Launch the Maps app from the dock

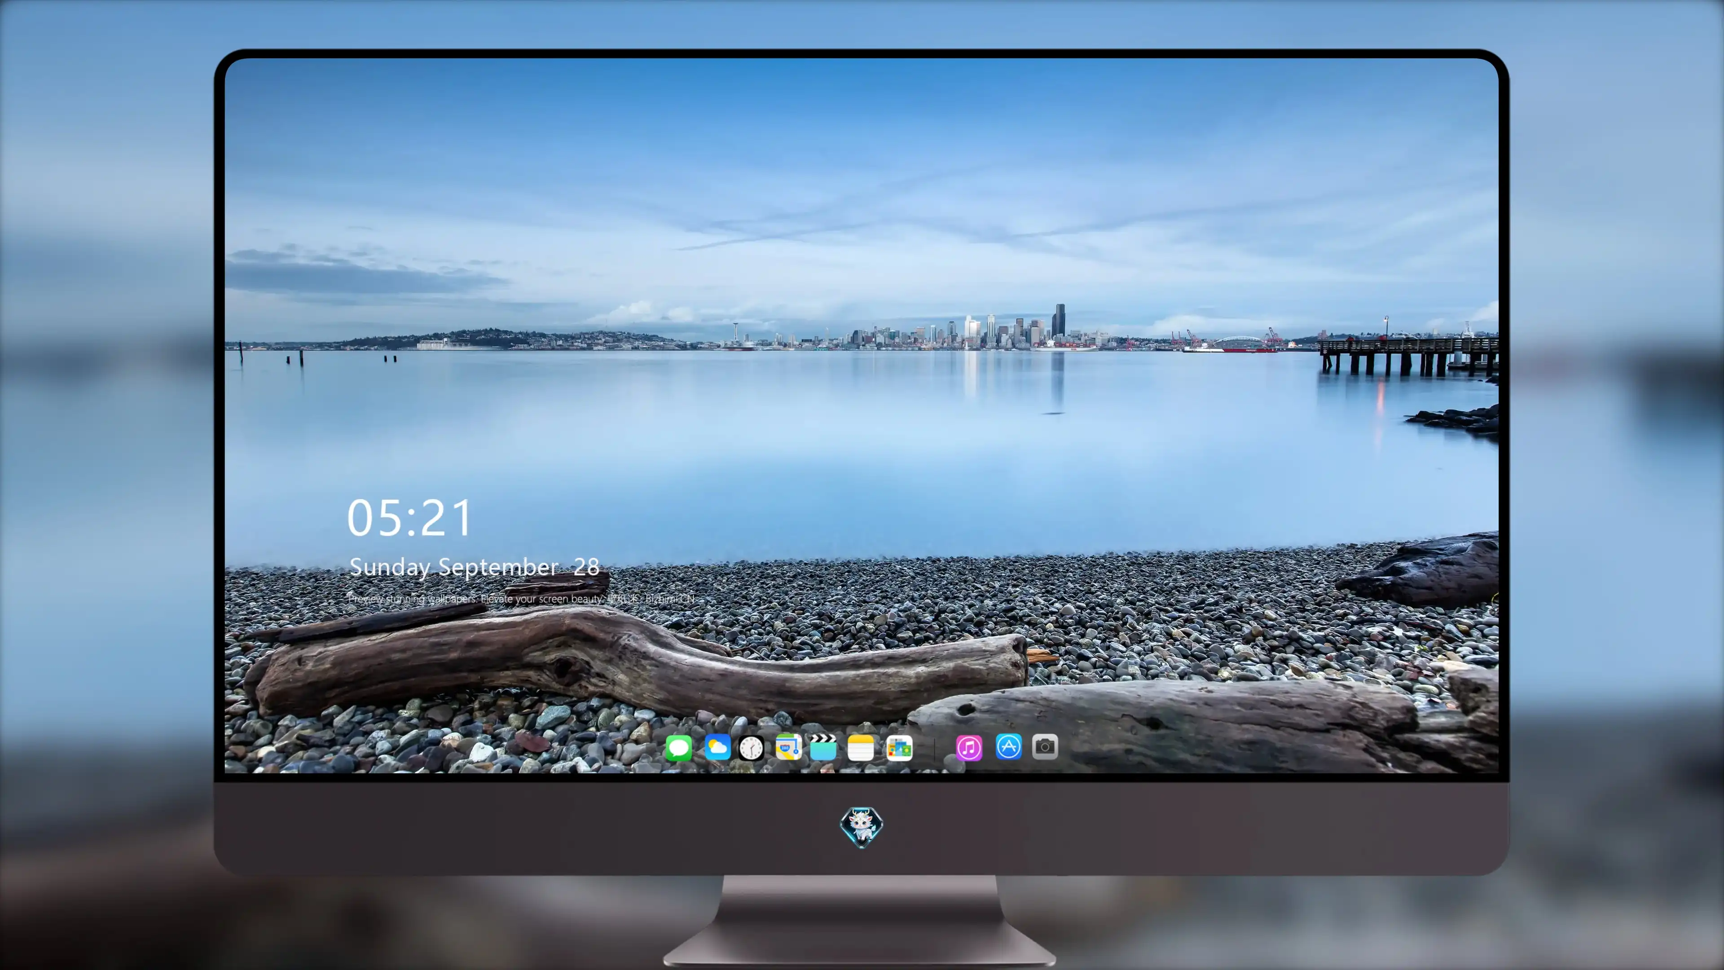coord(788,747)
